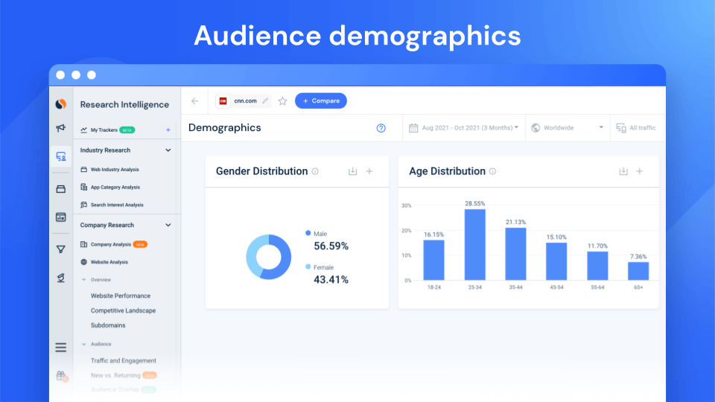Click the Female legend color dot
This screenshot has width=715, height=402.
coord(308,267)
